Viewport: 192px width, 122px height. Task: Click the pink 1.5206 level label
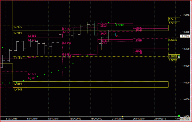[138, 50]
